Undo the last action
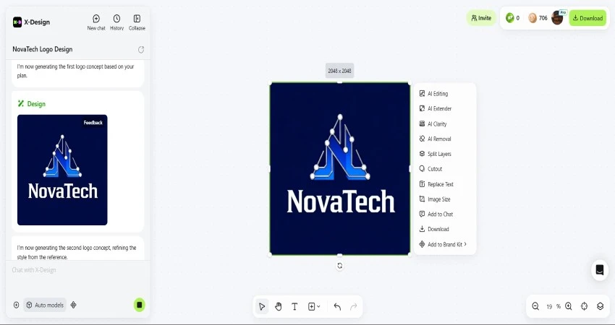Screen dimensions: 615x325 coord(337,307)
